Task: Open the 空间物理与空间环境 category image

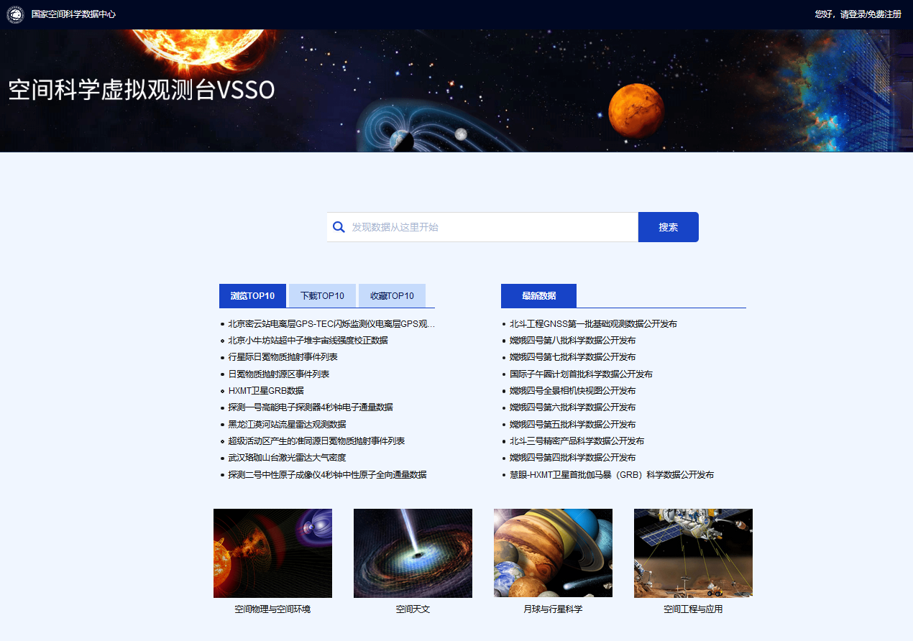Action: (272, 553)
